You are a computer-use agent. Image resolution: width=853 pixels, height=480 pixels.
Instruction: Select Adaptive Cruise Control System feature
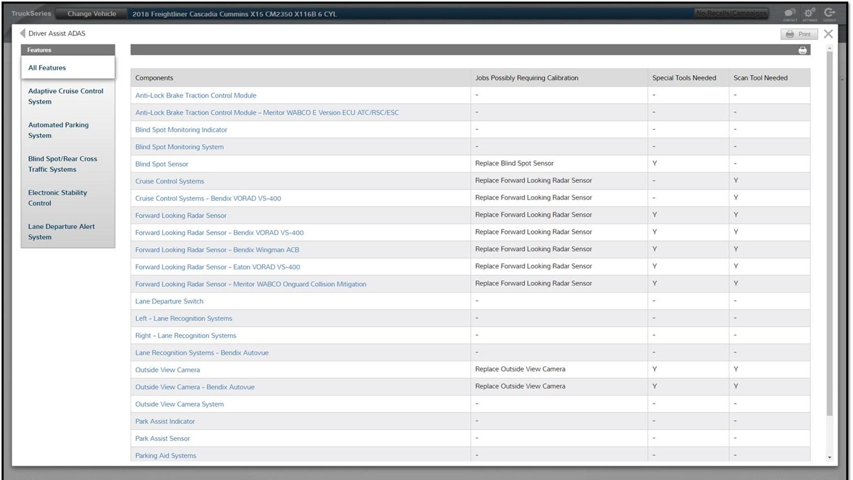pos(66,96)
